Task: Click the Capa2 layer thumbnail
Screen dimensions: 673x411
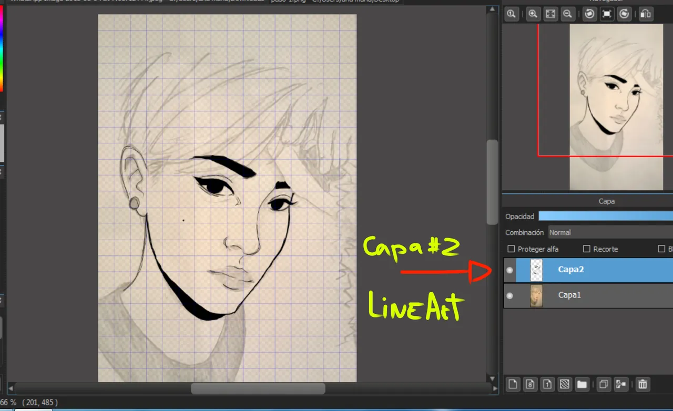Action: [536, 270]
